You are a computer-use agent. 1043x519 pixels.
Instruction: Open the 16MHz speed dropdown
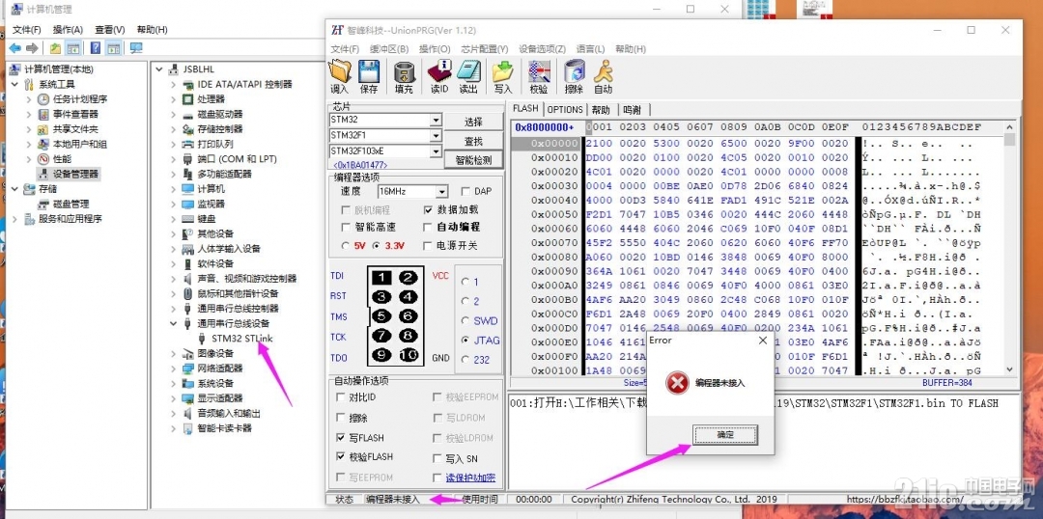pyautogui.click(x=441, y=191)
